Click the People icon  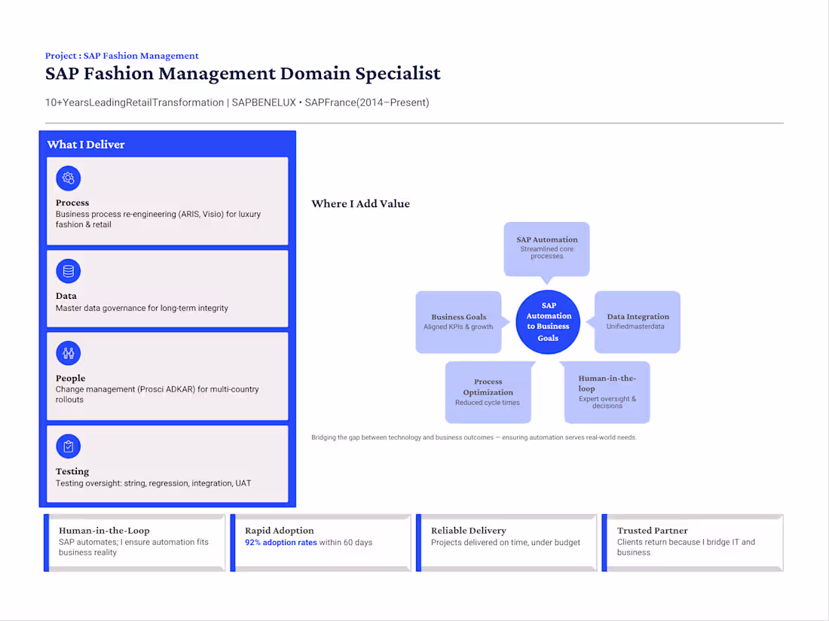[68, 353]
